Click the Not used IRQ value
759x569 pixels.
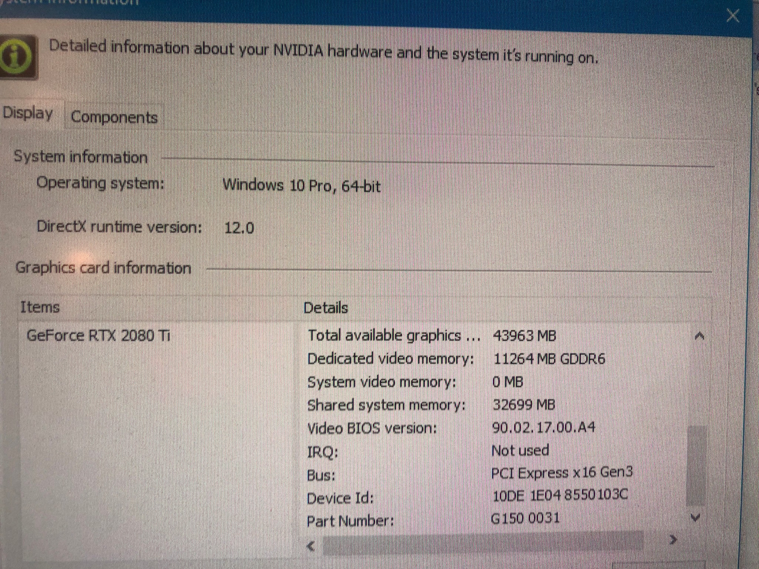pos(520,450)
